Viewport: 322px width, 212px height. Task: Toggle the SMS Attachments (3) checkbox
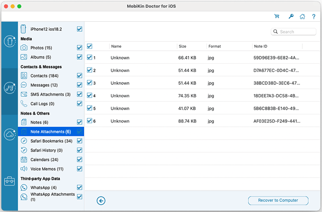pyautogui.click(x=80, y=94)
